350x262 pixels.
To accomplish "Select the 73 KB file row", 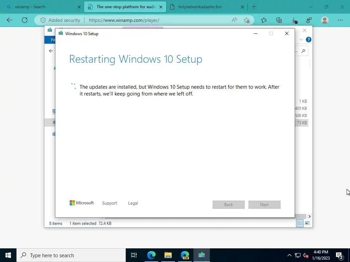I will point(301,123).
